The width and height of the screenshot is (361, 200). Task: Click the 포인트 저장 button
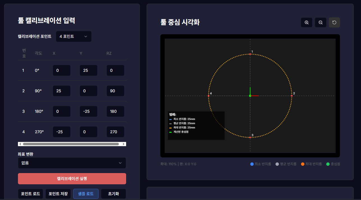tap(58, 194)
